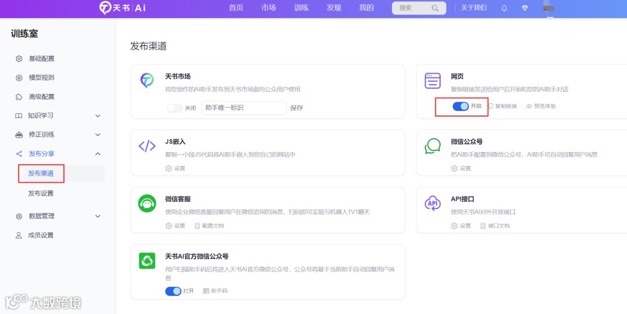Viewport: 627px width, 314px height.
Task: Expand the 数据管理 chevron
Action: [98, 216]
